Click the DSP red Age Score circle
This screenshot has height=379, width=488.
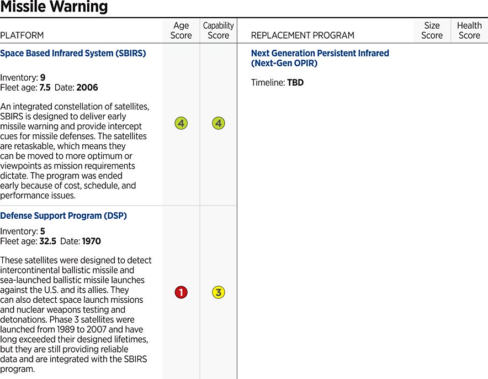pos(181,292)
